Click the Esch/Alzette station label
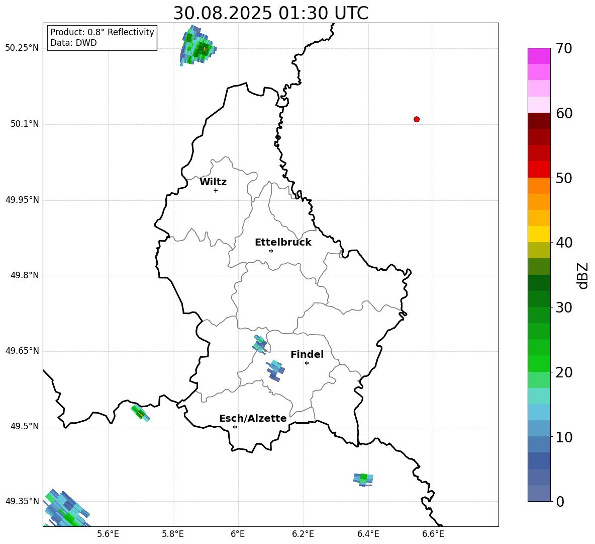595x544 pixels. pyautogui.click(x=253, y=418)
